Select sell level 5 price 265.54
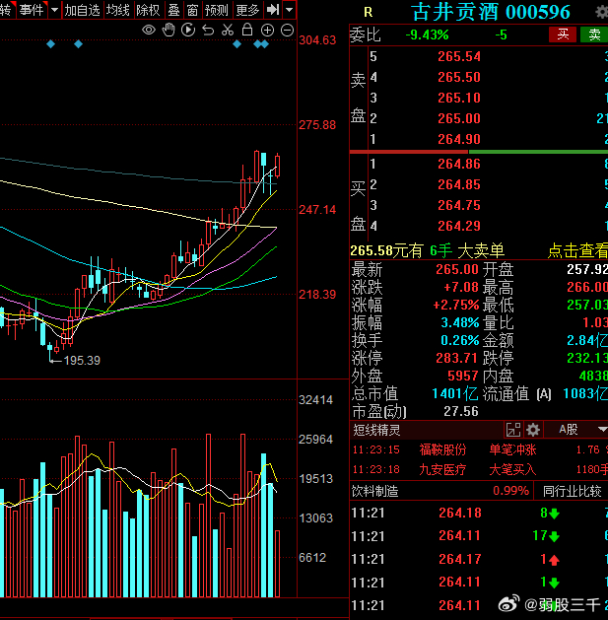 coord(459,56)
